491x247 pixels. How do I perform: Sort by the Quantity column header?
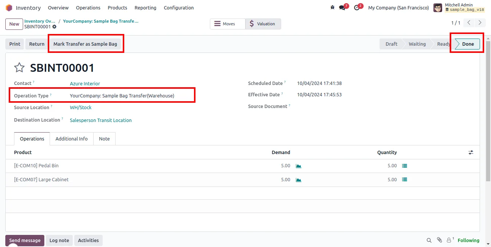click(387, 153)
